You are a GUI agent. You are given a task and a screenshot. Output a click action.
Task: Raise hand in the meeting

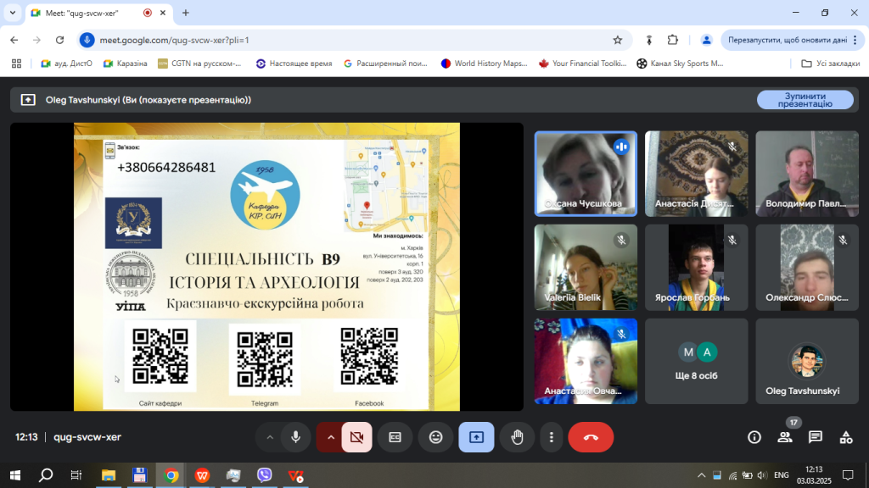(x=517, y=437)
